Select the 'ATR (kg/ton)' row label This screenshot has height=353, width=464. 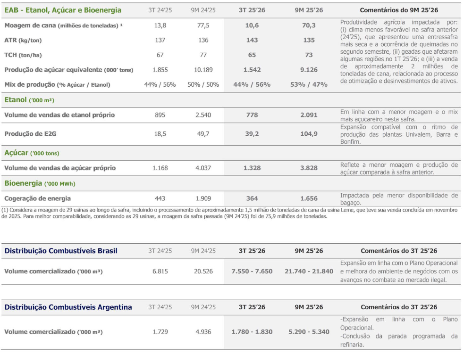(x=23, y=41)
